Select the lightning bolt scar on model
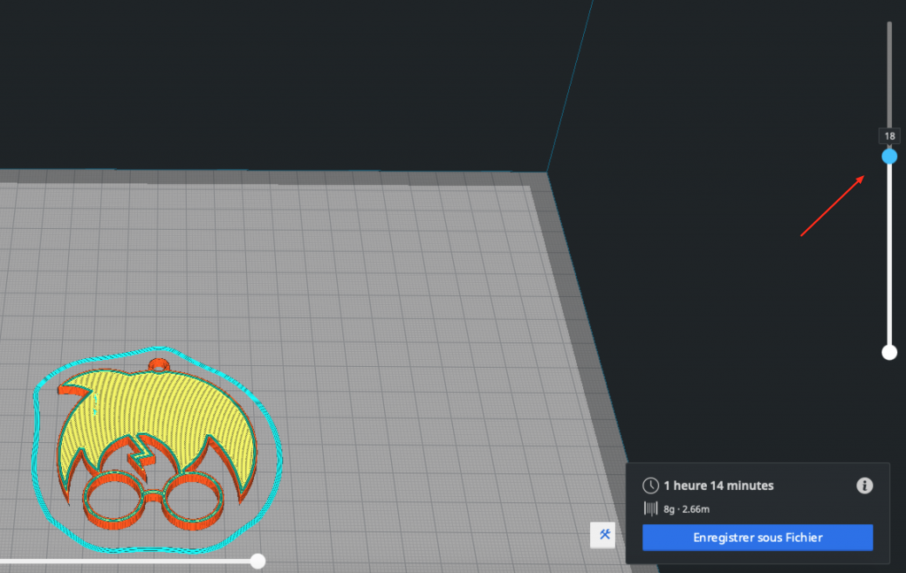The width and height of the screenshot is (906, 573). pos(140,453)
